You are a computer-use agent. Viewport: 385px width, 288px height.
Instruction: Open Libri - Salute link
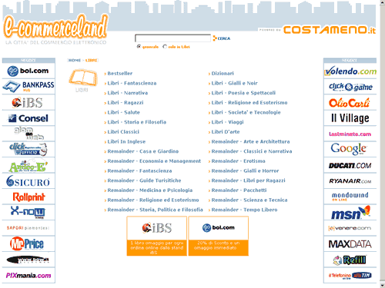point(123,112)
